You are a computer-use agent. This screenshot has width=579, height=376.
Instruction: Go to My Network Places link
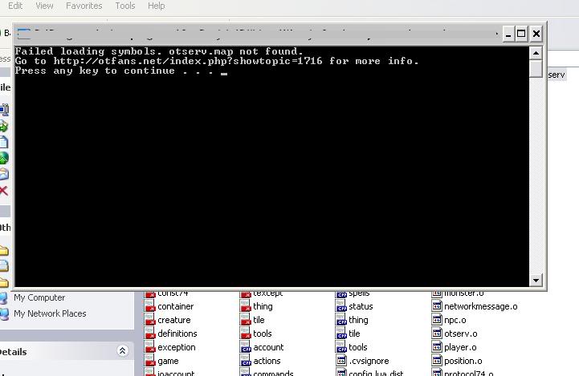tap(50, 313)
